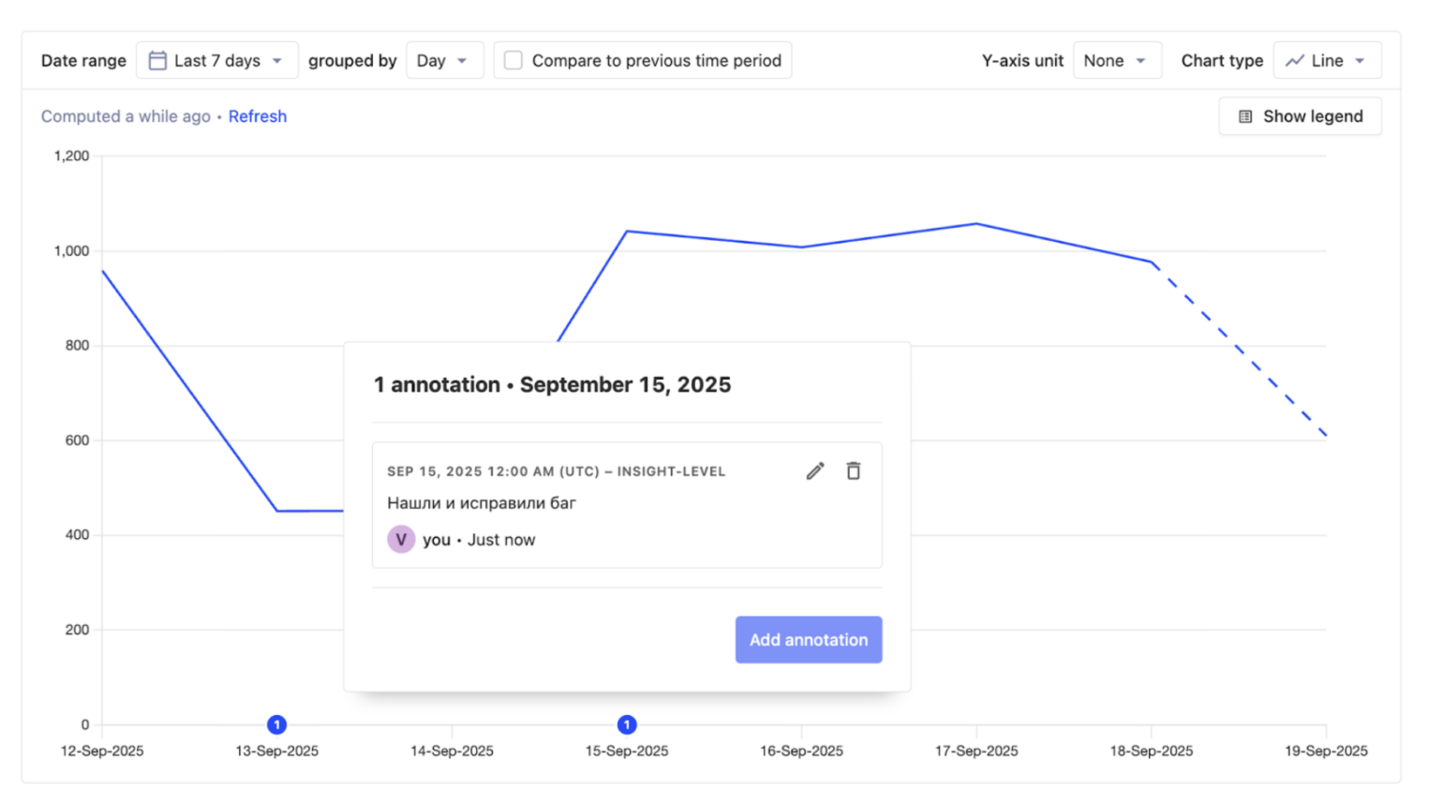Click the 16-Sep-2025 x-axis label

pyautogui.click(x=801, y=752)
